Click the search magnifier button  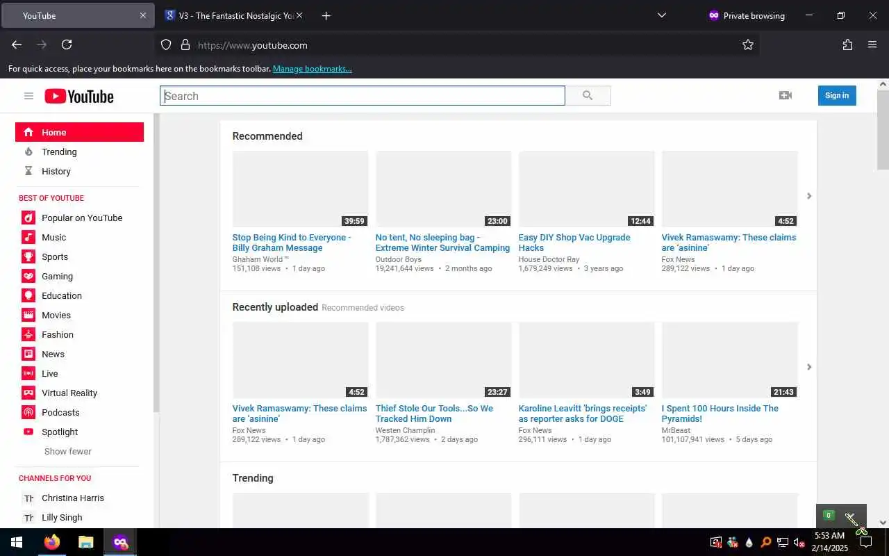[588, 96]
